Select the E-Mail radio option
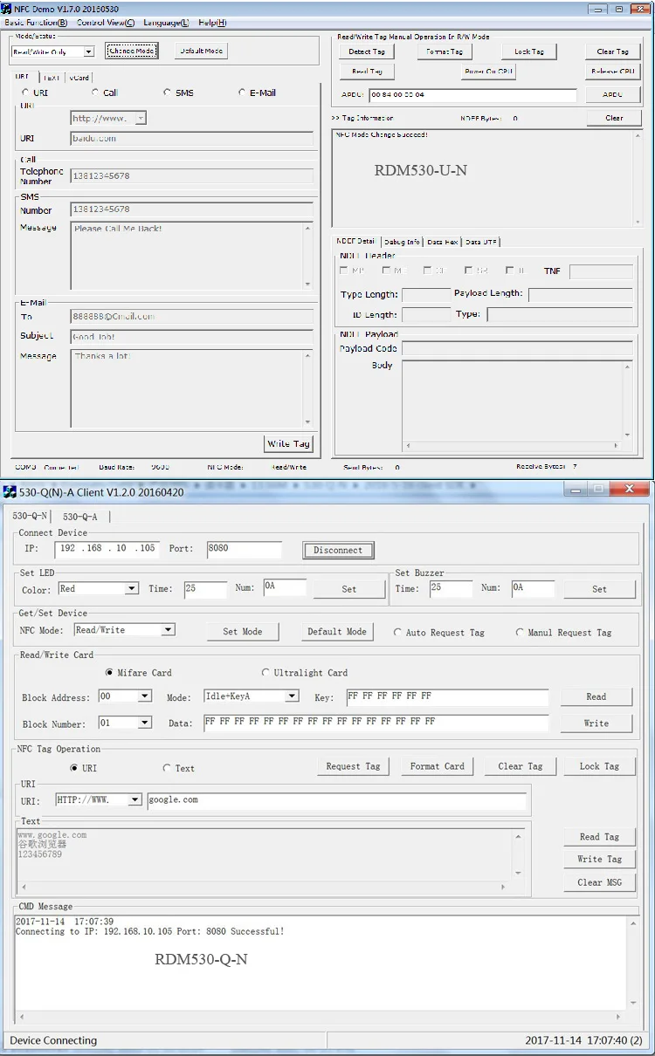Screen dimensions: 655x1056 (x=242, y=93)
